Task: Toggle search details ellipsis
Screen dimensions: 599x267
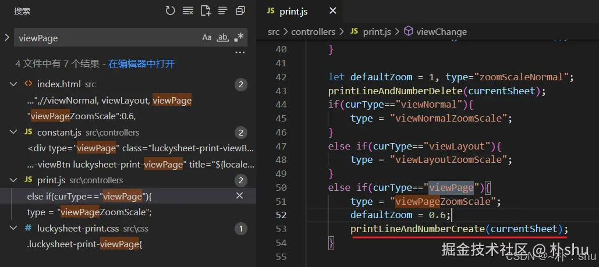Action: [x=240, y=52]
